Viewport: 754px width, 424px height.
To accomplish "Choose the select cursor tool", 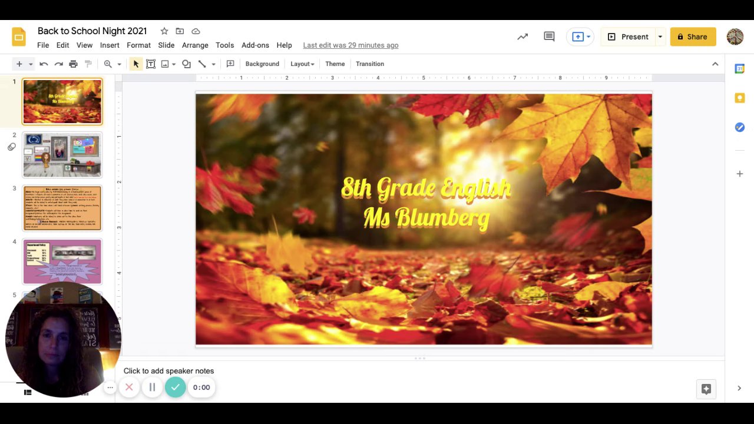I will pos(136,64).
